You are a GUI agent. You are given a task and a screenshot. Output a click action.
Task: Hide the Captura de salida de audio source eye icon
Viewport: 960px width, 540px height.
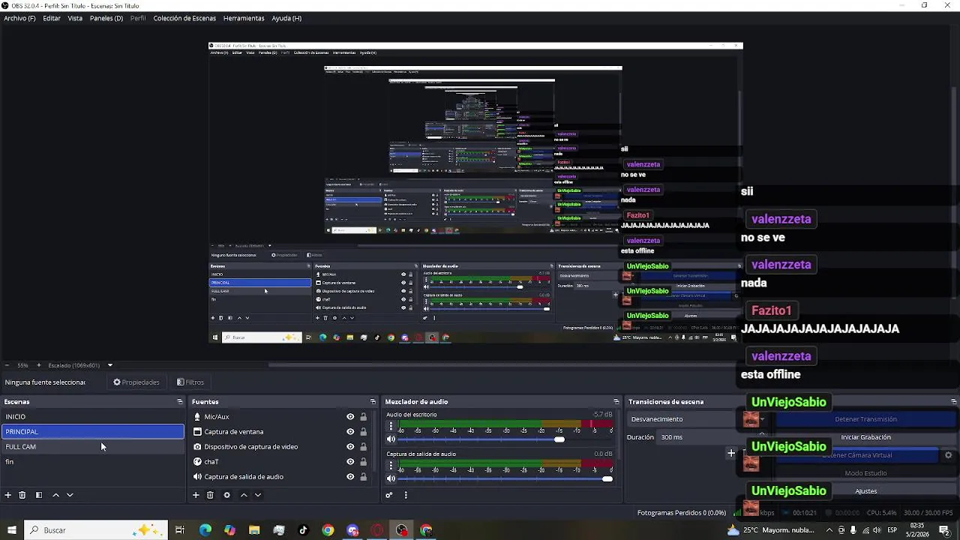pyautogui.click(x=350, y=477)
